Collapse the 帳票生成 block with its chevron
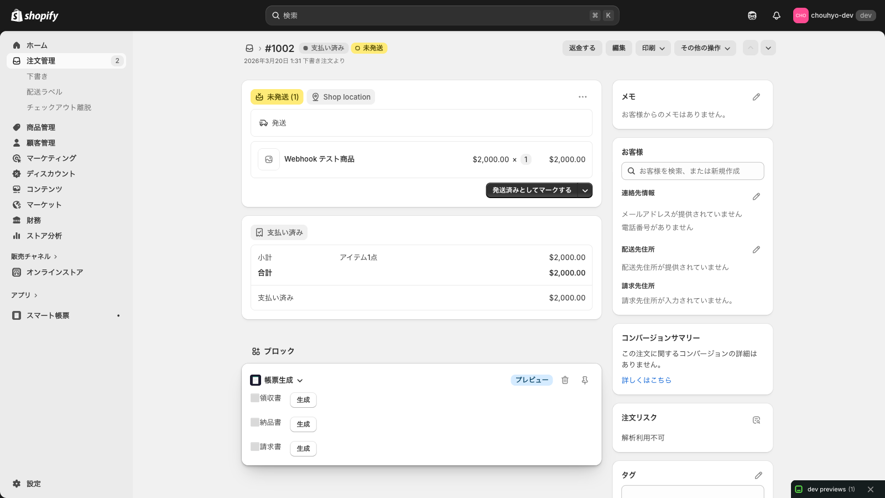 click(x=300, y=380)
